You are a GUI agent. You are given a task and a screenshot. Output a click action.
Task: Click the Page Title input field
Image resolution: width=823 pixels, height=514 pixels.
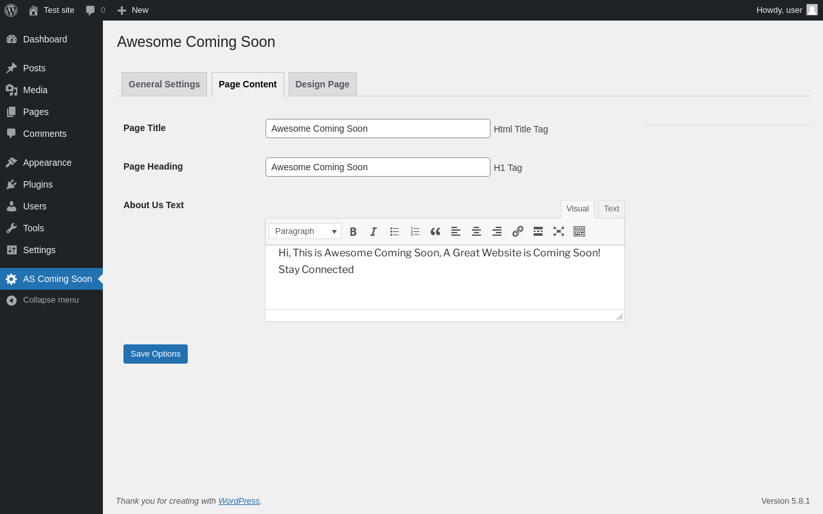pos(377,128)
